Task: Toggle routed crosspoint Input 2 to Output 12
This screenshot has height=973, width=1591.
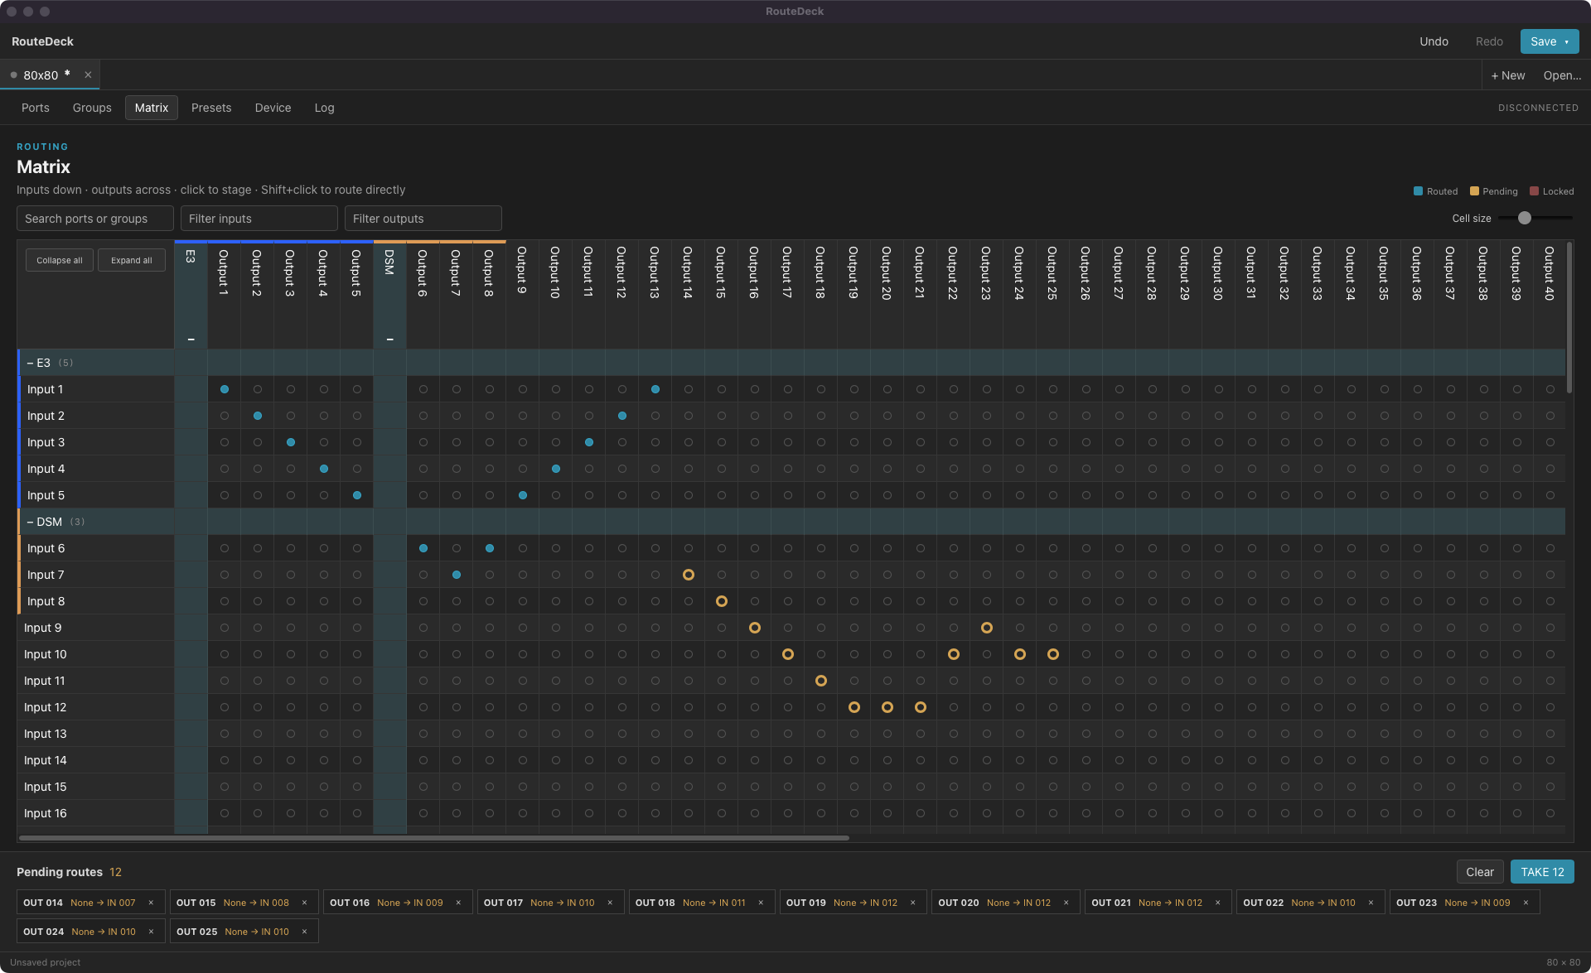Action: click(622, 416)
